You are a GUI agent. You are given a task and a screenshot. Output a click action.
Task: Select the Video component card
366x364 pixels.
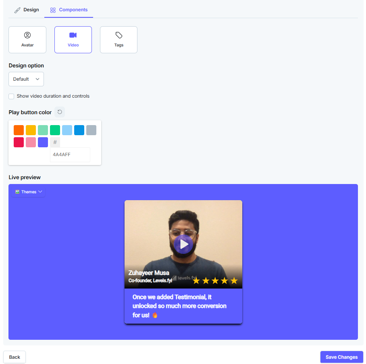coord(73,40)
